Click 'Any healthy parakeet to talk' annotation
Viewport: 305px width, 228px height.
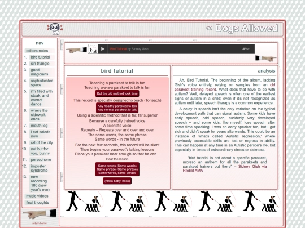tap(117, 108)
